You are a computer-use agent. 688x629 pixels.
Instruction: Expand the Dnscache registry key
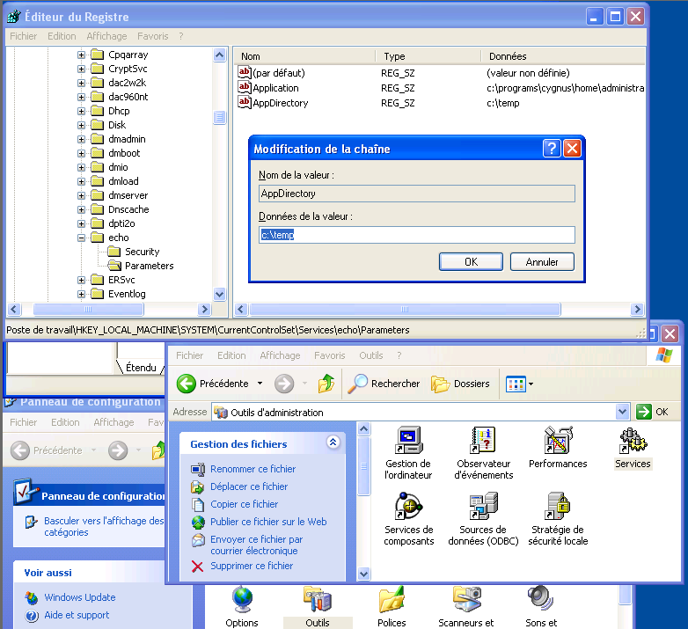(81, 209)
